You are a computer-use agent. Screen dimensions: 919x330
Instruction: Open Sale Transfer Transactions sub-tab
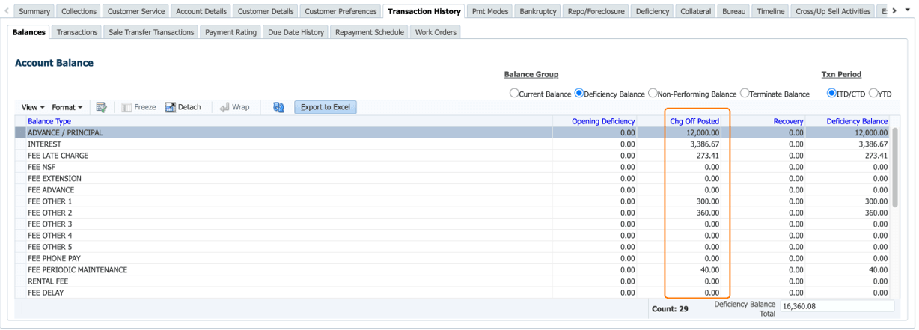pyautogui.click(x=151, y=32)
